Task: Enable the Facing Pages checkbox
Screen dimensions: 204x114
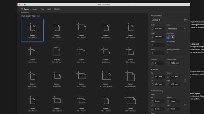Action: click(x=168, y=45)
